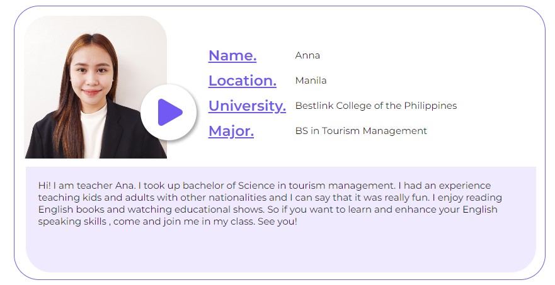Click the underlined Major. label
Screen dimensions: 555x285
pyautogui.click(x=231, y=131)
